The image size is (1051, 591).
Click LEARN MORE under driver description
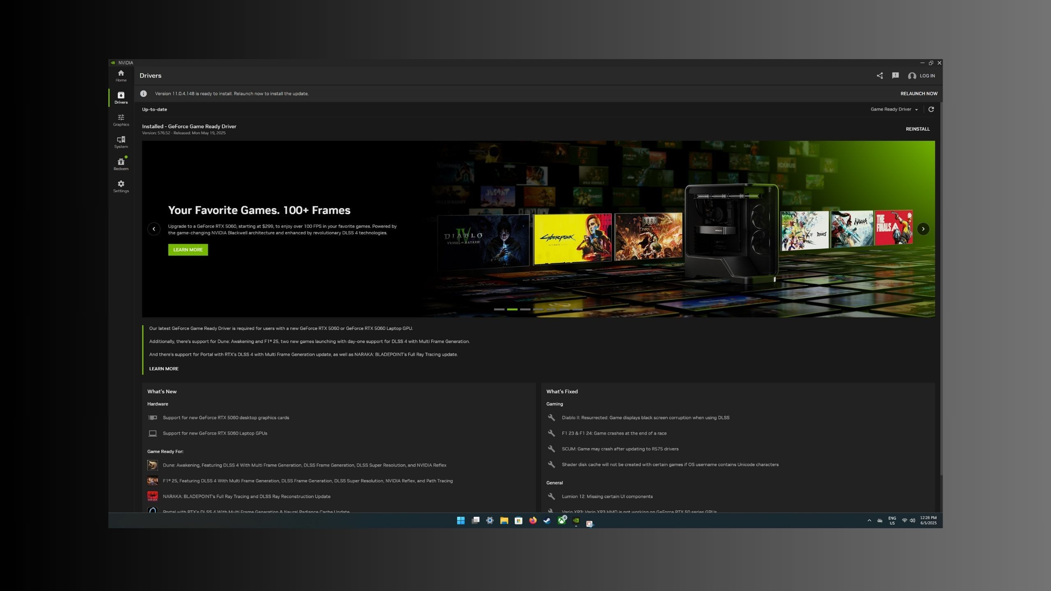click(163, 369)
